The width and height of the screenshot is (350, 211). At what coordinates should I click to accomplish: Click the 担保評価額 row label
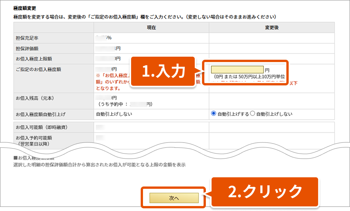tap(26, 49)
